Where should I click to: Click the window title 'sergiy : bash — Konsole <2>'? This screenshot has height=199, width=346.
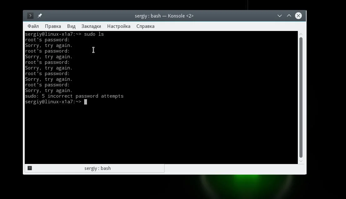pyautogui.click(x=164, y=16)
